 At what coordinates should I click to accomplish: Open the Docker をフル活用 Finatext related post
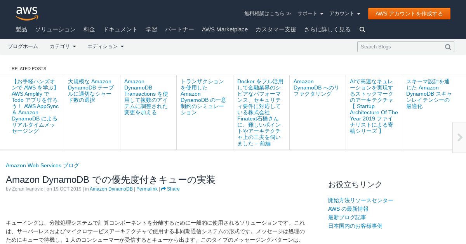(260, 112)
